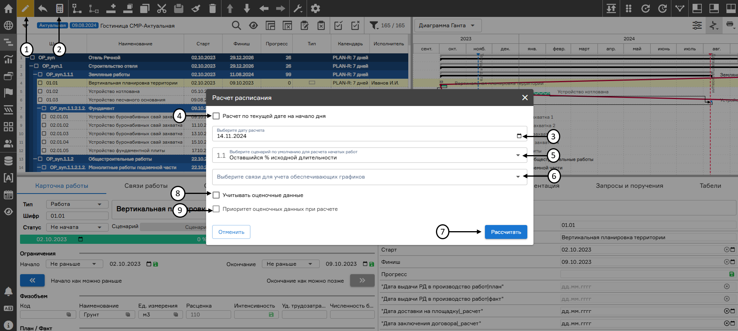Toggle eye visibility icon in table toolbar
This screenshot has width=738, height=331.
pyautogui.click(x=253, y=25)
